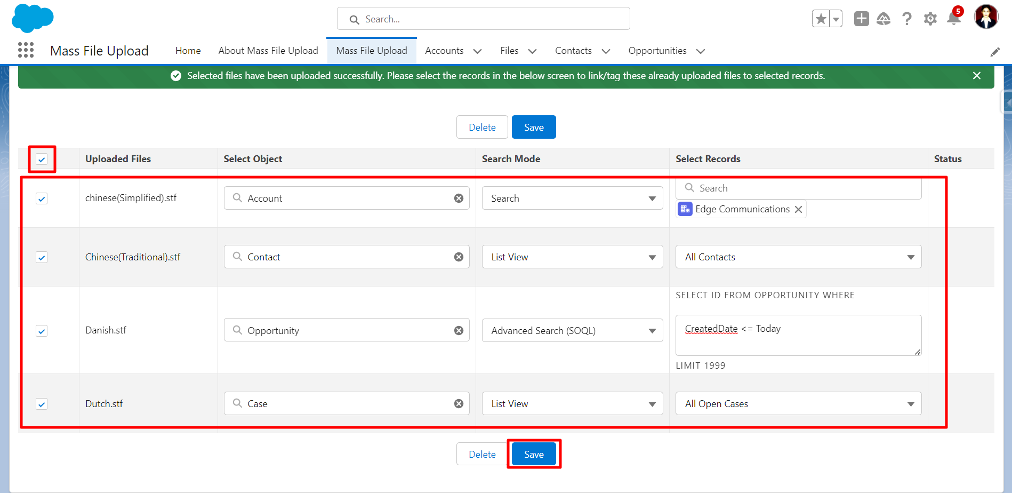Open the Contacts navigation tab
The height and width of the screenshot is (493, 1012).
pyautogui.click(x=573, y=51)
